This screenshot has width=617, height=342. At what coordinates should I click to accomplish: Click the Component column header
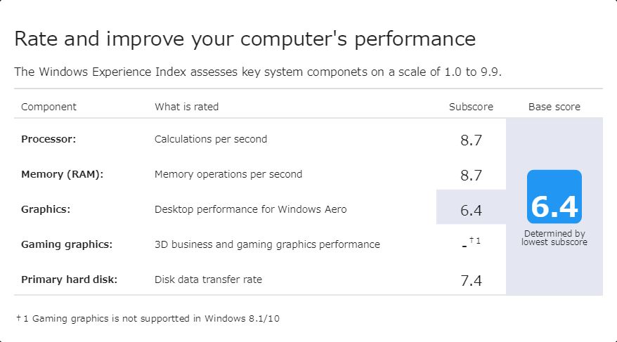(48, 107)
